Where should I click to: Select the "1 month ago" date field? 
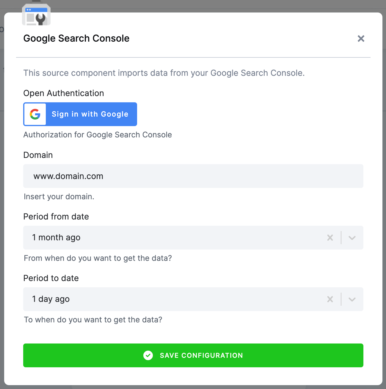[x=119, y=238]
